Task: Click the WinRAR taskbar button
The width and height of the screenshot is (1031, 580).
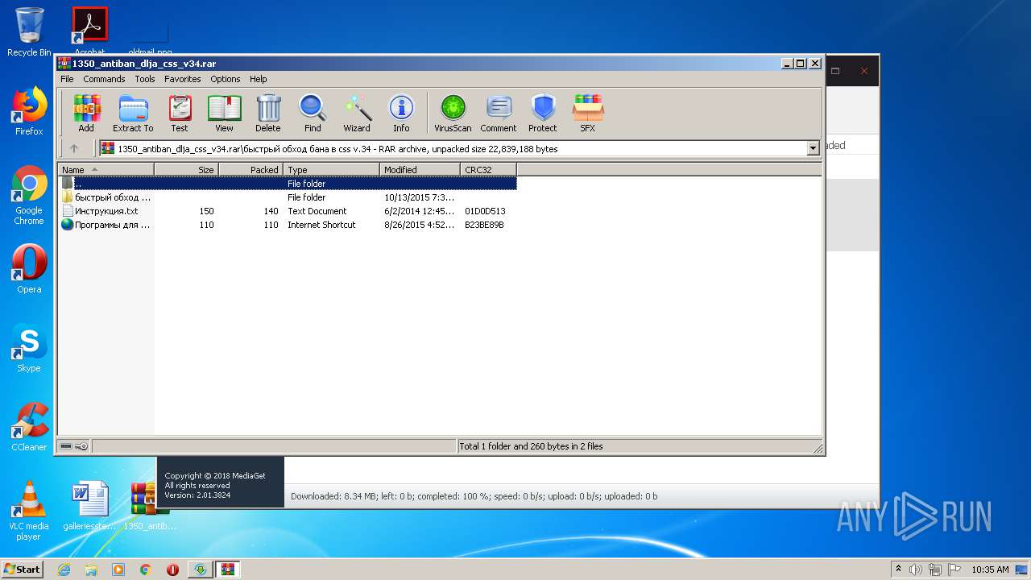Action: coord(228,569)
